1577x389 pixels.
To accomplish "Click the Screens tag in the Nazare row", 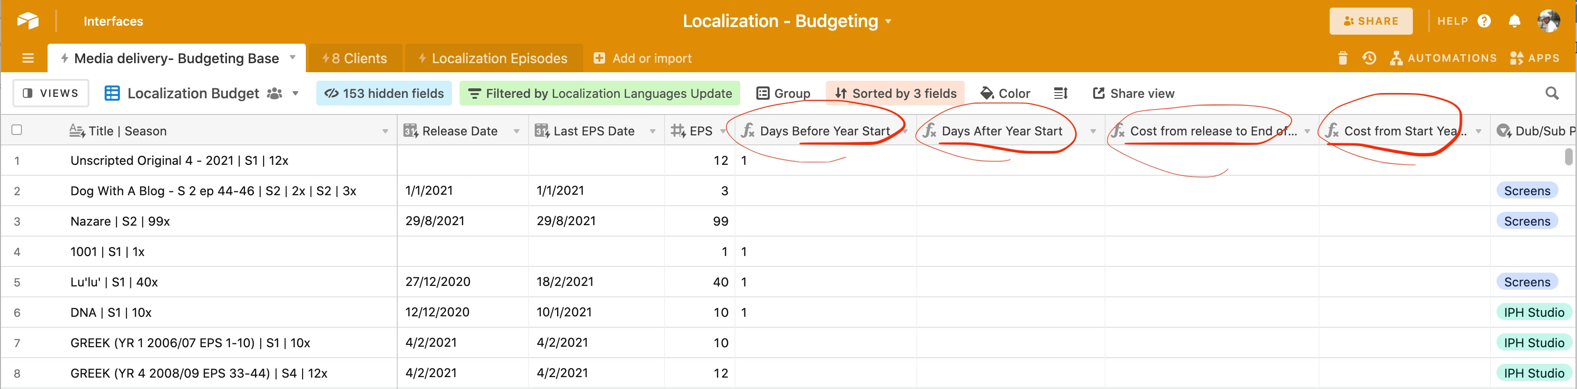I will [1527, 221].
